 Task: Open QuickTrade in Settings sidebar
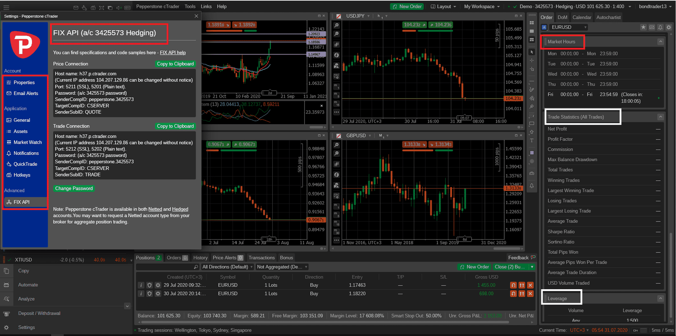click(25, 164)
